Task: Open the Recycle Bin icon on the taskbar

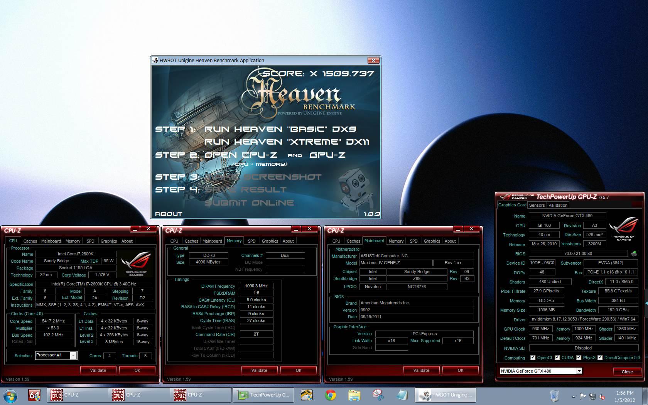Action: tap(554, 396)
